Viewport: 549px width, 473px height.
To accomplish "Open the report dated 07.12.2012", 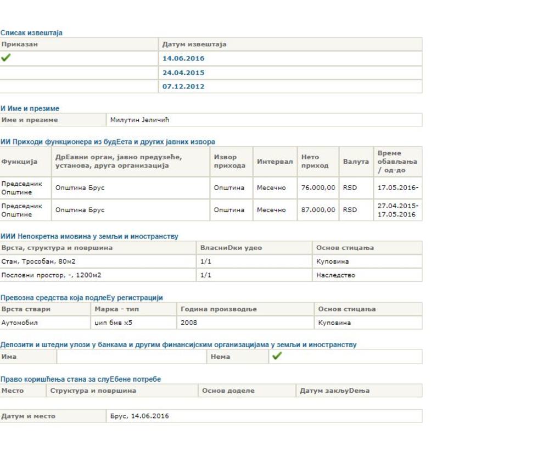I will coord(183,87).
